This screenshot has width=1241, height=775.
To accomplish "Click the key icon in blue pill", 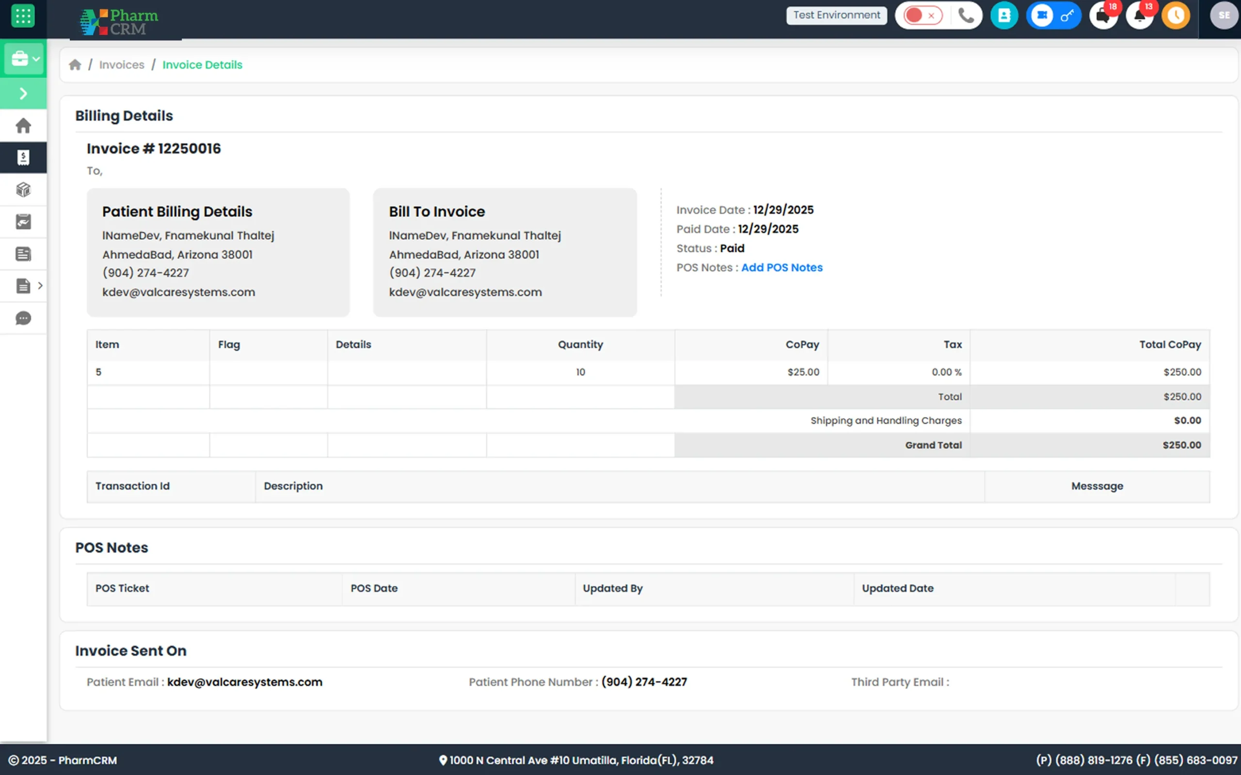I will pos(1067,16).
